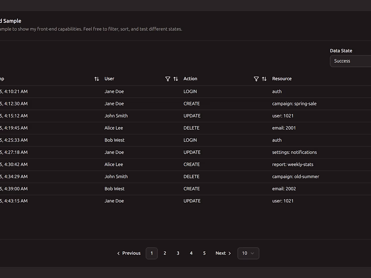Click the right chevron beside Next
The height and width of the screenshot is (278, 371).
(229, 253)
